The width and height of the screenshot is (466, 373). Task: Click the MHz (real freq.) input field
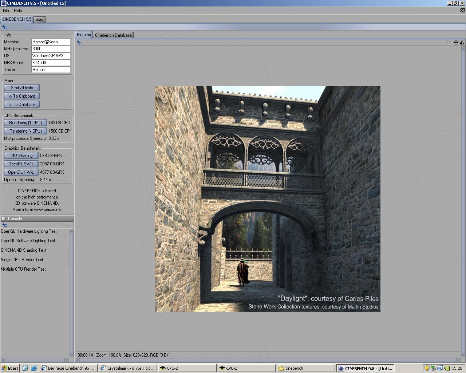(x=51, y=49)
